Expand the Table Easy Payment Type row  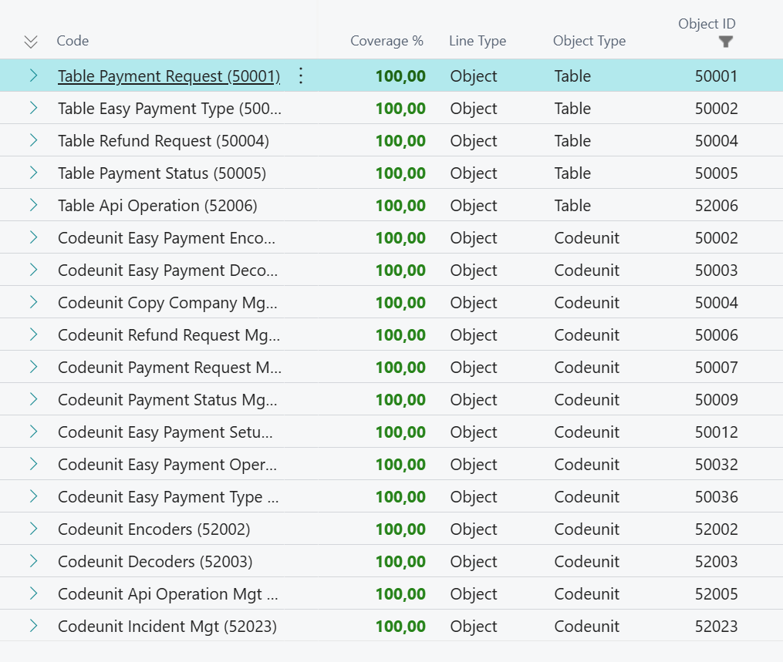33,108
